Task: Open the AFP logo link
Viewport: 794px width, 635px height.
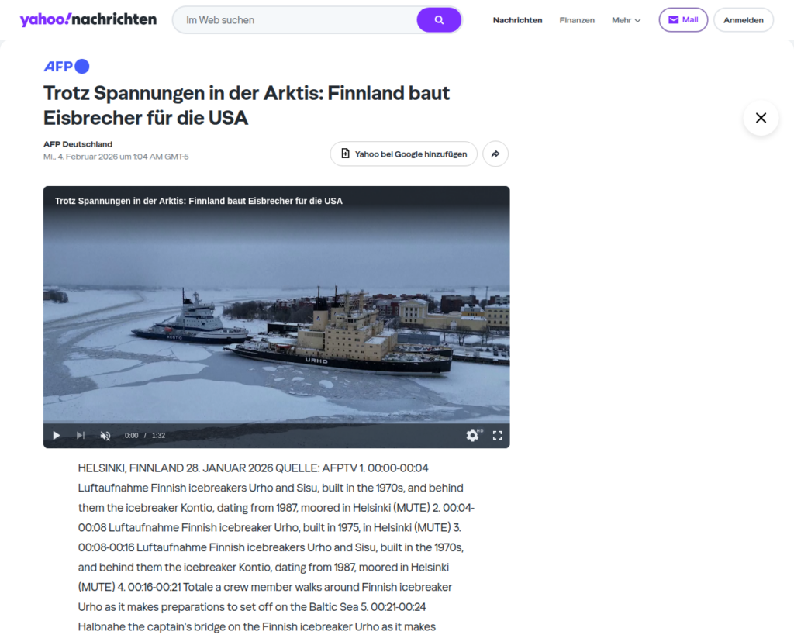Action: tap(67, 67)
